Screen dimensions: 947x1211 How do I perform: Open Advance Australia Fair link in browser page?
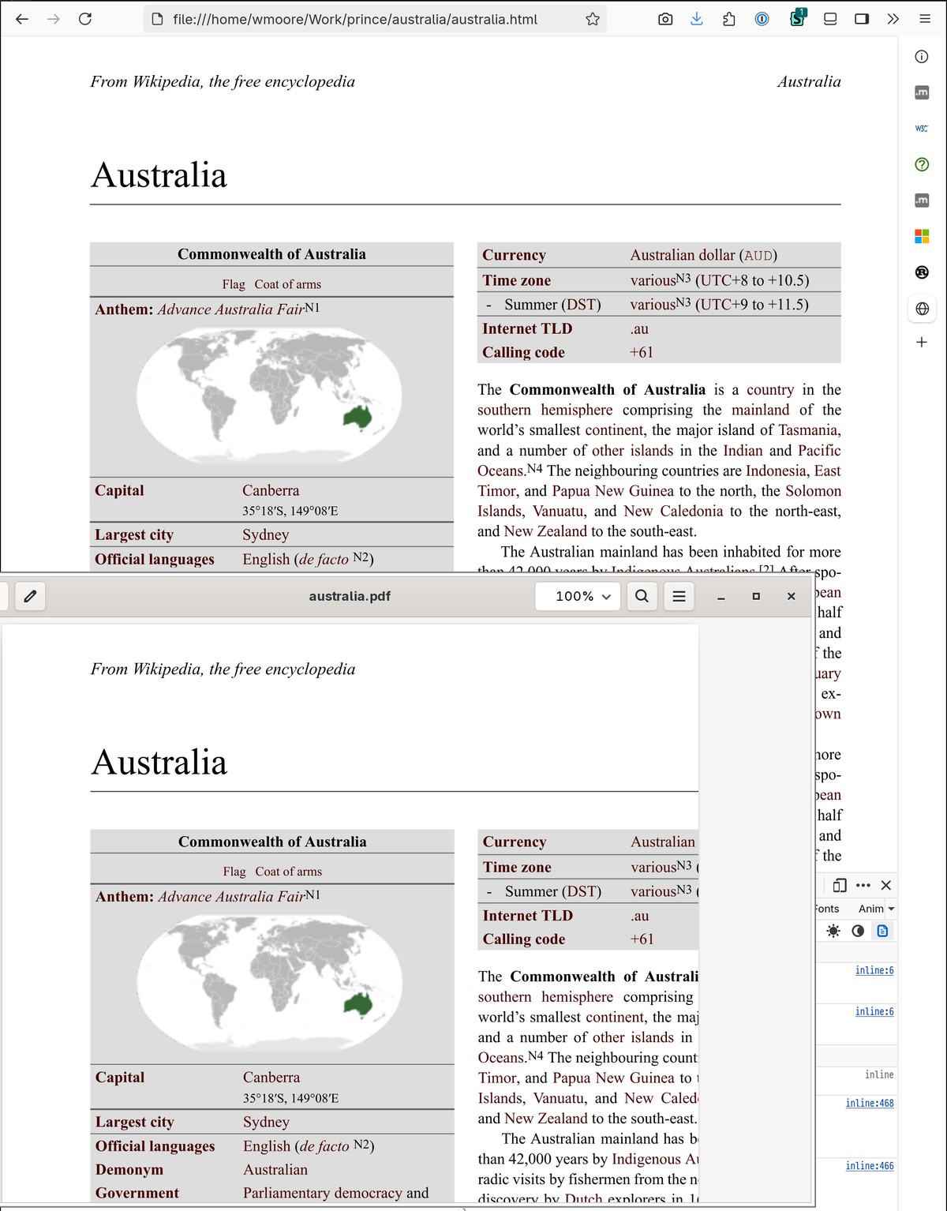tap(231, 309)
